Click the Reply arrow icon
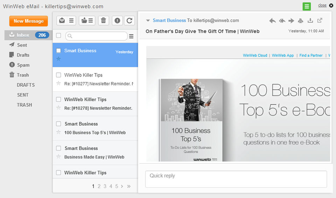The image size is (336, 198). tap(272, 21)
